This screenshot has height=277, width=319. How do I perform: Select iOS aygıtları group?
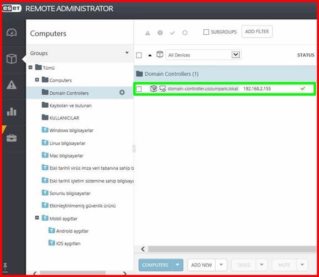coord(69,243)
